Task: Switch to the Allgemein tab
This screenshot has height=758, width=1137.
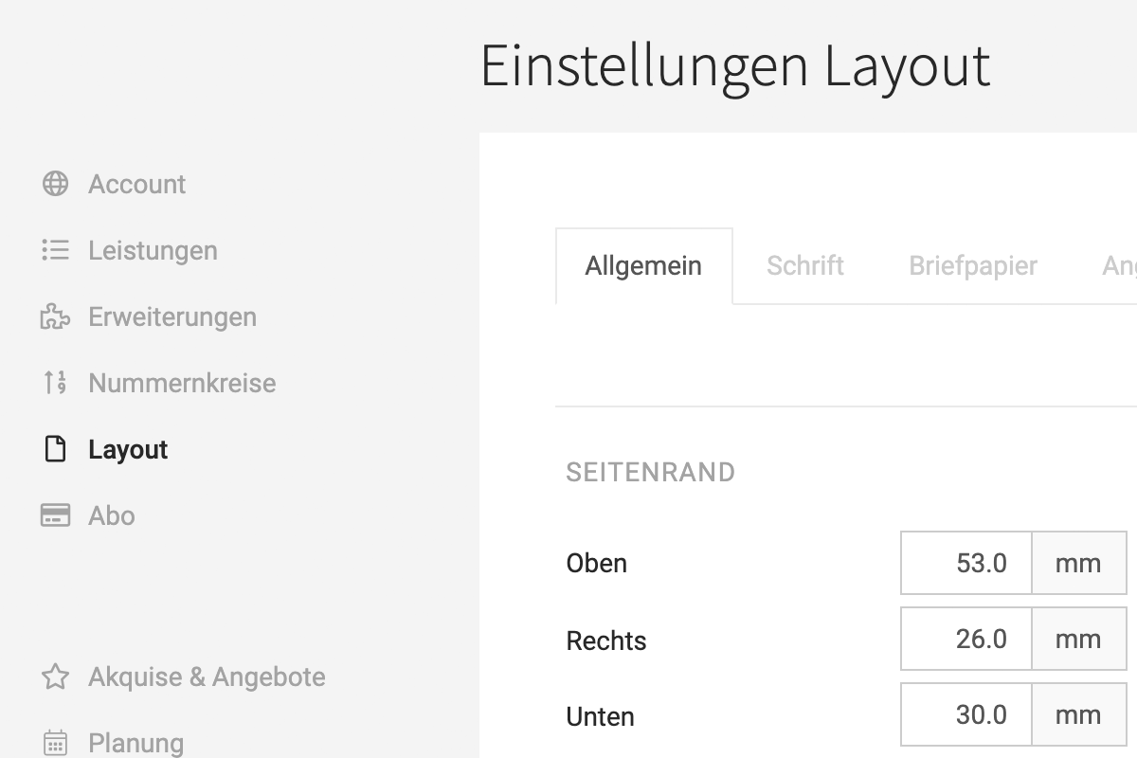Action: point(643,266)
